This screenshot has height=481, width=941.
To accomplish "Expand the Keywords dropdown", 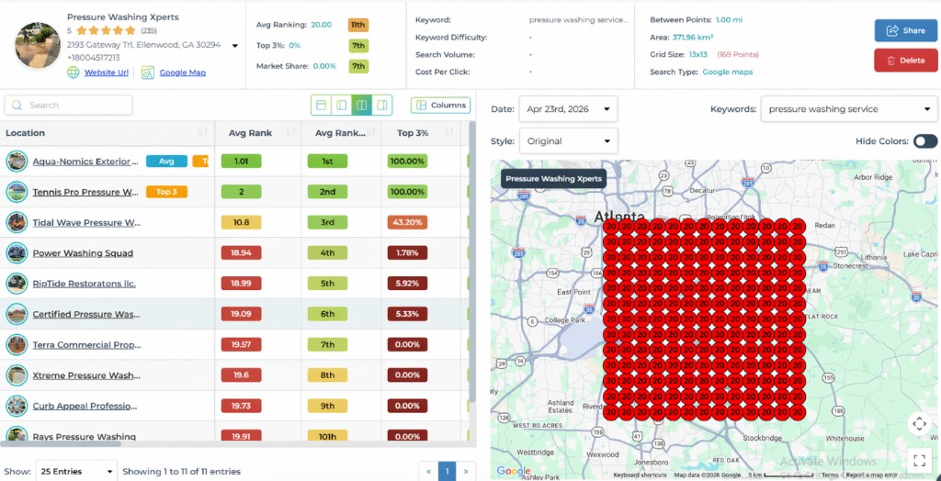I will click(x=848, y=109).
